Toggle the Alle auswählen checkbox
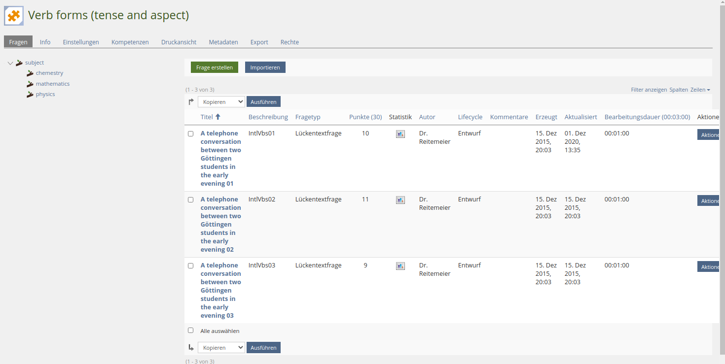 191,331
